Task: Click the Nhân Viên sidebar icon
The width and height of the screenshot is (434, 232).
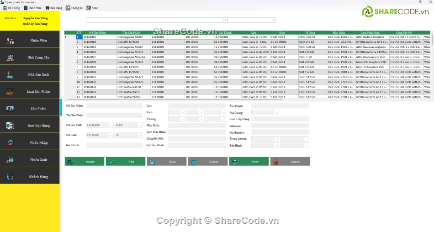Action: tap(10, 41)
